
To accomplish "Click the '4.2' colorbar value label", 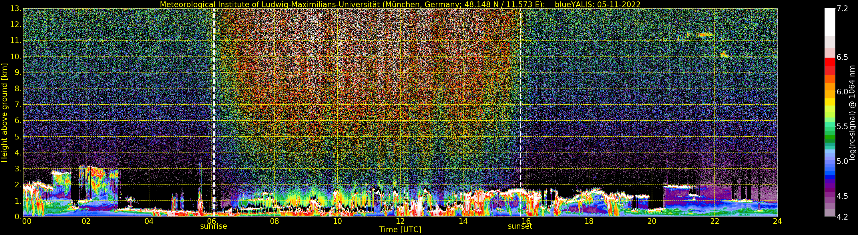I will [842, 217].
